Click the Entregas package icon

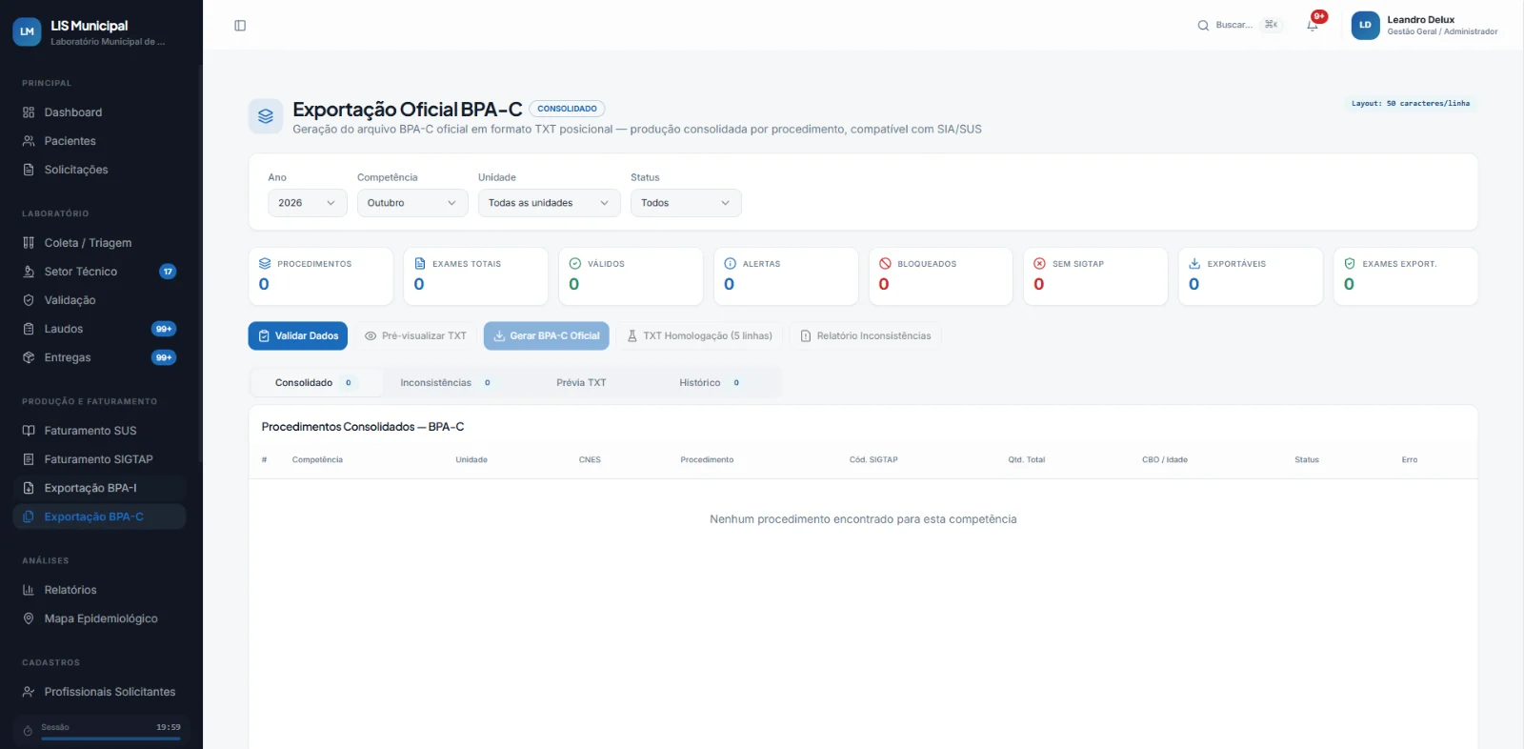[x=29, y=357]
